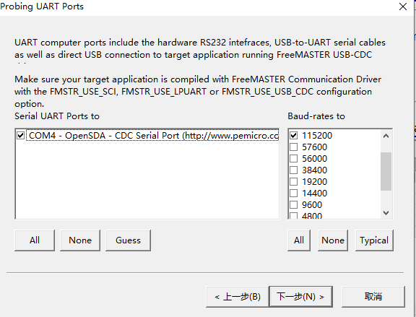The image size is (416, 317).
Task: Proceed with the 下一步(N) button
Action: [x=301, y=297]
